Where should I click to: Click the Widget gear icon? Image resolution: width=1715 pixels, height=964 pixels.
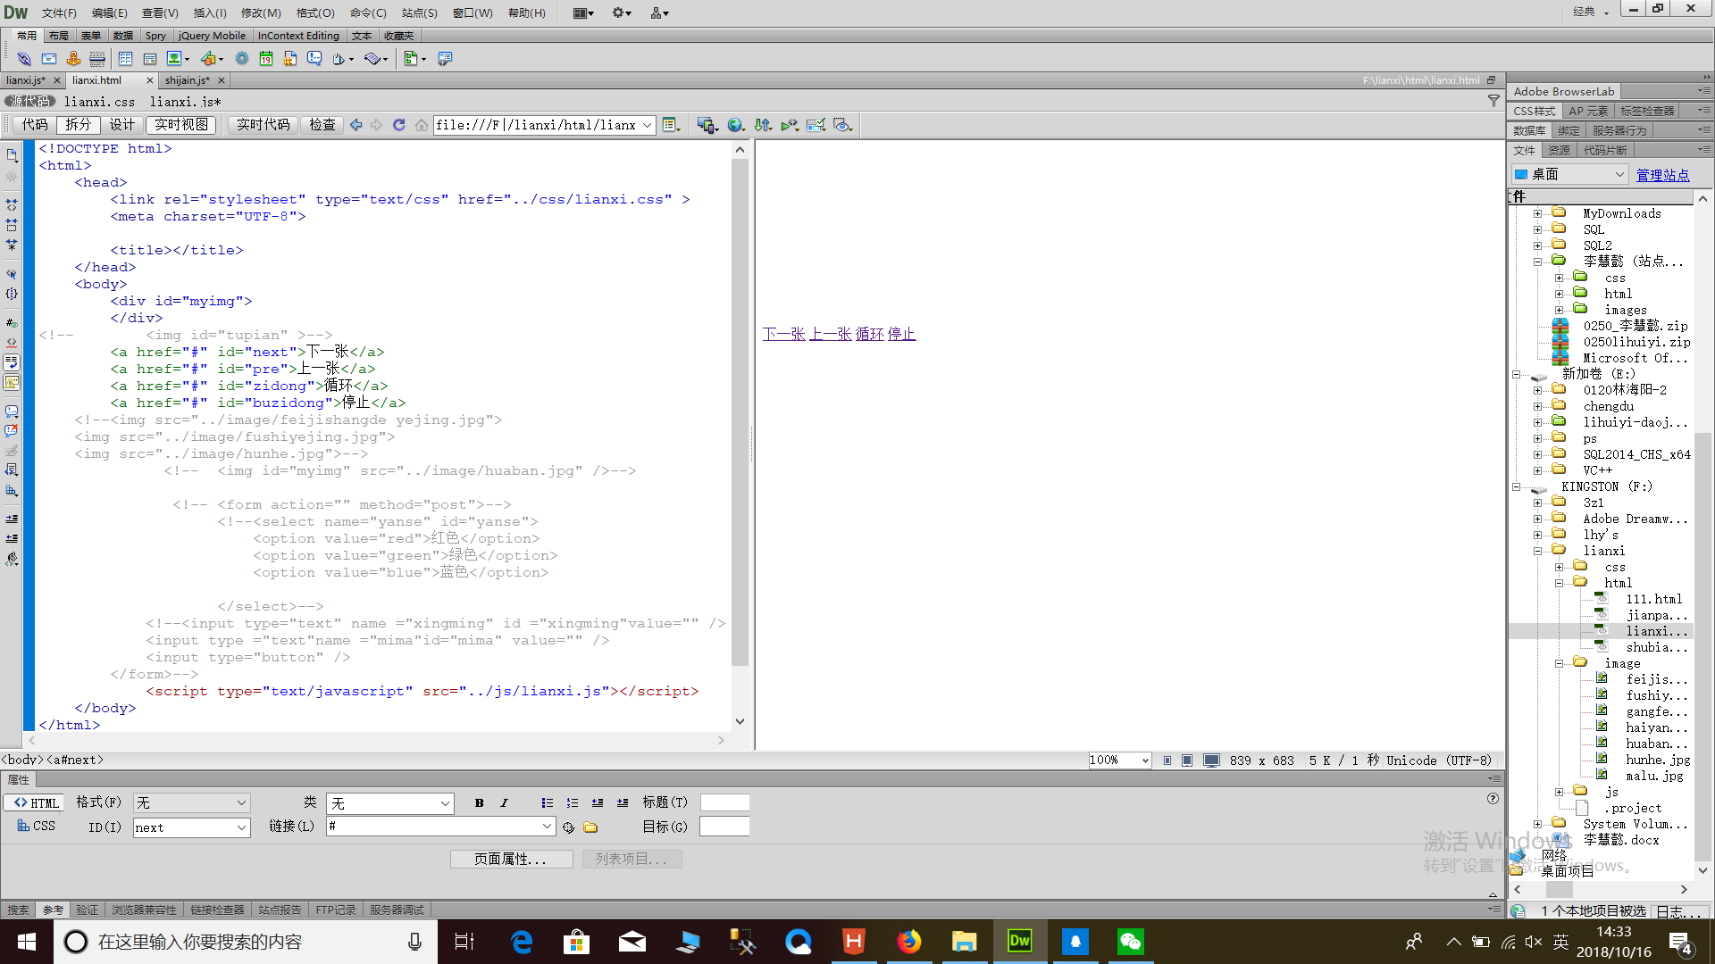click(242, 59)
